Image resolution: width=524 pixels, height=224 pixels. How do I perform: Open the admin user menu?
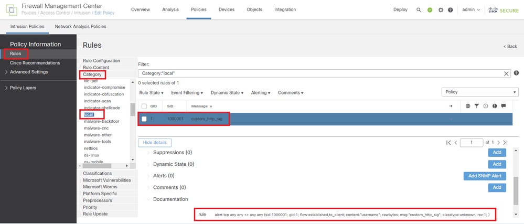tap(471, 9)
